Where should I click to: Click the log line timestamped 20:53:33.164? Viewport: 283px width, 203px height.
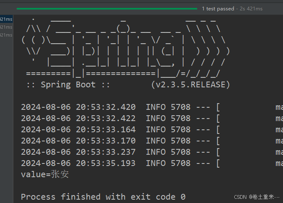[152, 129]
